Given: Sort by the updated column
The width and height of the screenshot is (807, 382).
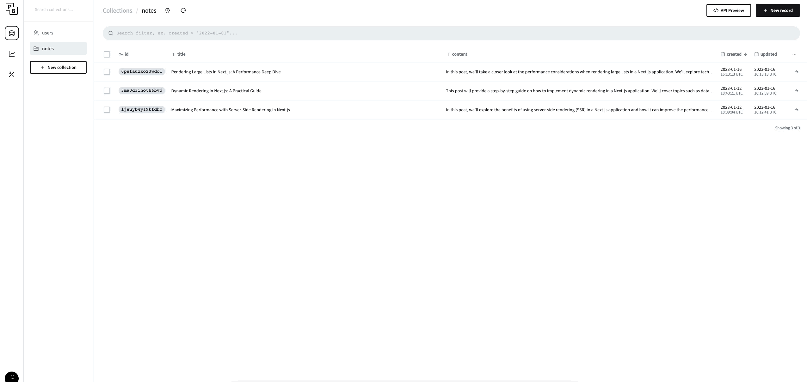Looking at the screenshot, I should click(x=766, y=54).
